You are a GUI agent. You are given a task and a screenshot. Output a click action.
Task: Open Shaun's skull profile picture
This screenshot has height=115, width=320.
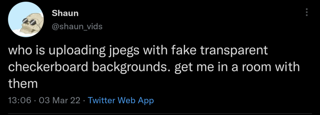coord(26,20)
